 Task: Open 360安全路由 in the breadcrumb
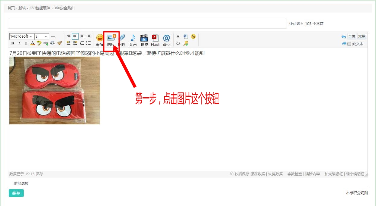click(x=64, y=8)
